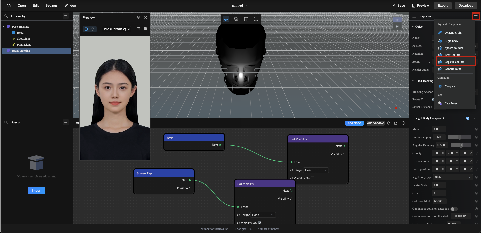Open Rigid body type Static dropdown

[x=453, y=177]
